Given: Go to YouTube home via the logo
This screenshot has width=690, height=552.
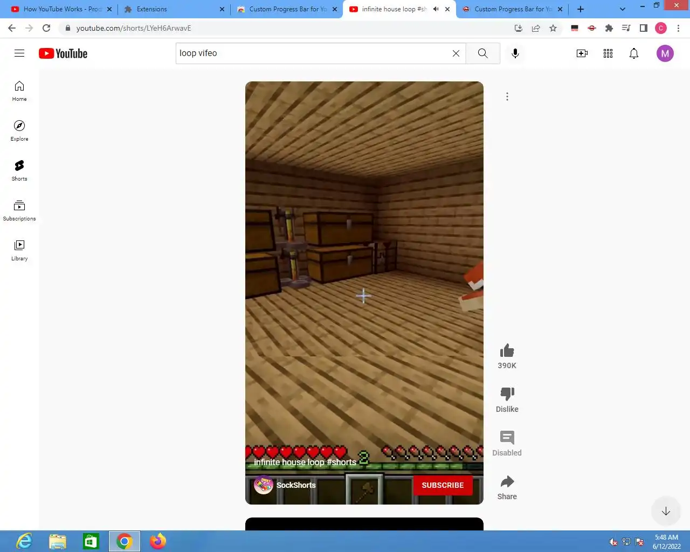Looking at the screenshot, I should pyautogui.click(x=63, y=53).
